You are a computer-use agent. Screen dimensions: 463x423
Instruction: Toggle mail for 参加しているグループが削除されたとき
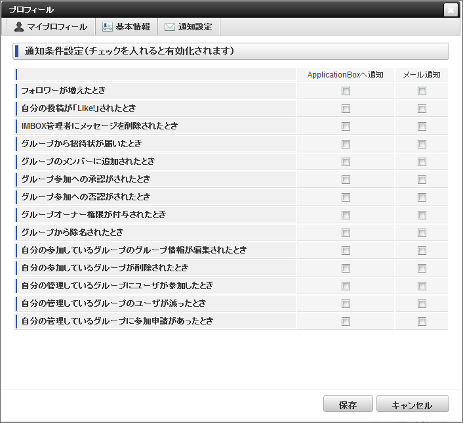[422, 268]
